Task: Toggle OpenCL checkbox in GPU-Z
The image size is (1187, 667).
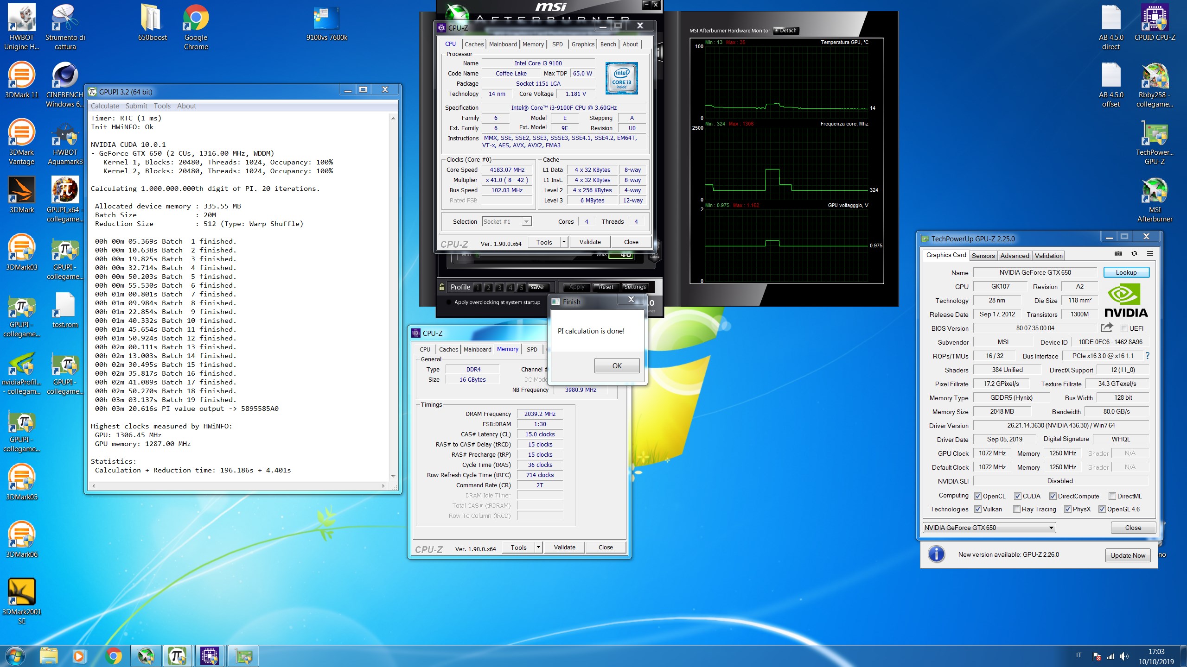Action: click(978, 496)
